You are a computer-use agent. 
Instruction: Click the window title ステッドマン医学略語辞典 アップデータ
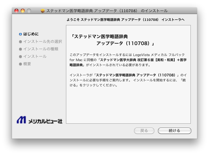click(x=107, y=11)
